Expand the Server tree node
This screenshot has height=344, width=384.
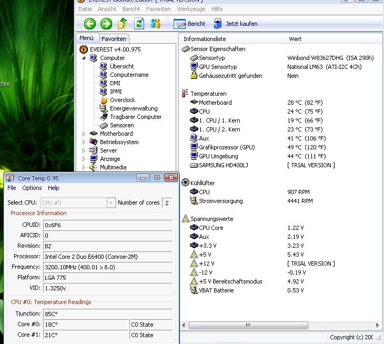coord(84,150)
